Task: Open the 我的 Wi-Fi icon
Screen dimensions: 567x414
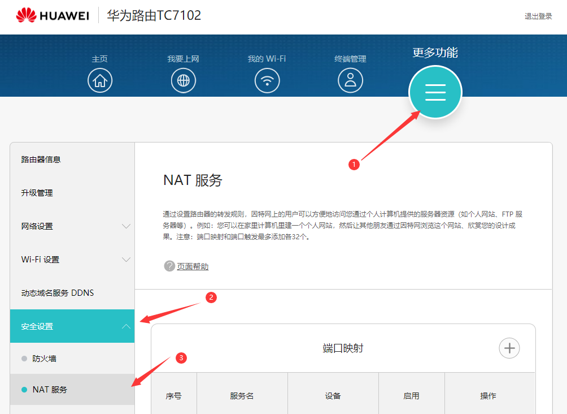Action: (267, 80)
